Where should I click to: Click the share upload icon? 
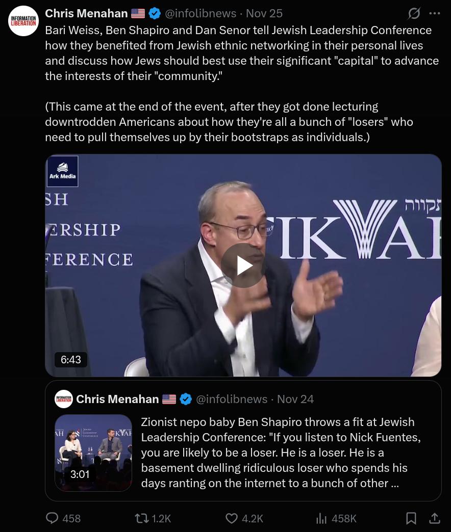(x=435, y=518)
